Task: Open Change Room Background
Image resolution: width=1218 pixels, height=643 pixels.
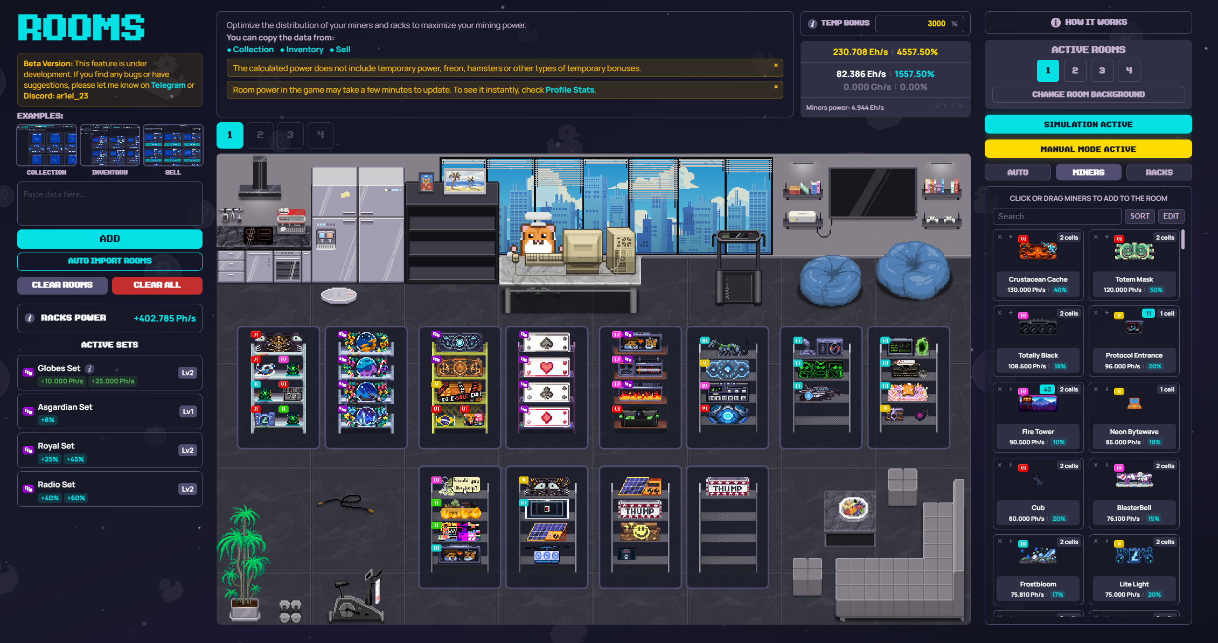Action: tap(1088, 95)
